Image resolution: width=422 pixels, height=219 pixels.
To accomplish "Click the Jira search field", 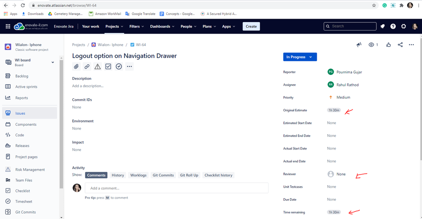I will coord(350,26).
